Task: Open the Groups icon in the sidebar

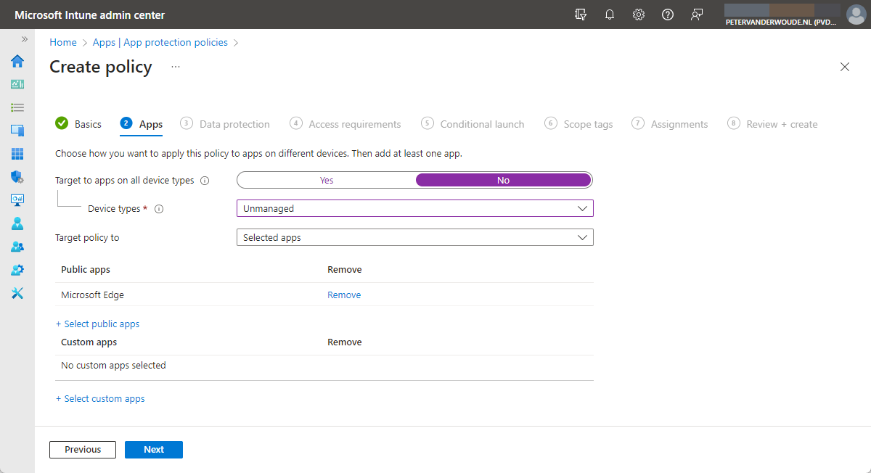Action: pos(17,247)
